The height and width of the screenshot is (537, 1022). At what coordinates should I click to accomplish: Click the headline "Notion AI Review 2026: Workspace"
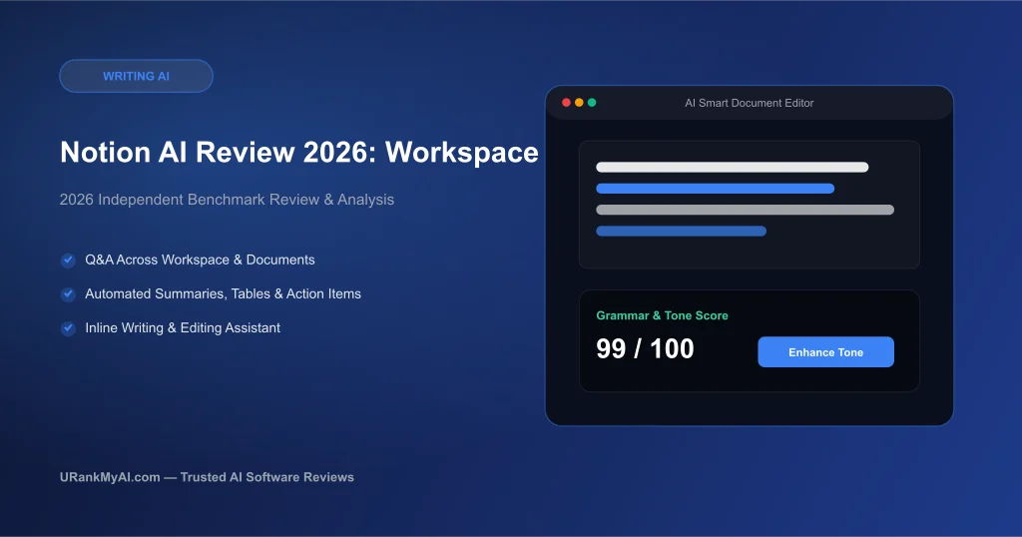click(299, 152)
